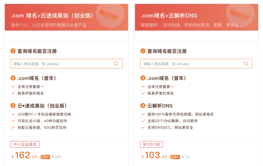Click the 中小企业首选 tag
263x166 pixels.
coord(25,144)
